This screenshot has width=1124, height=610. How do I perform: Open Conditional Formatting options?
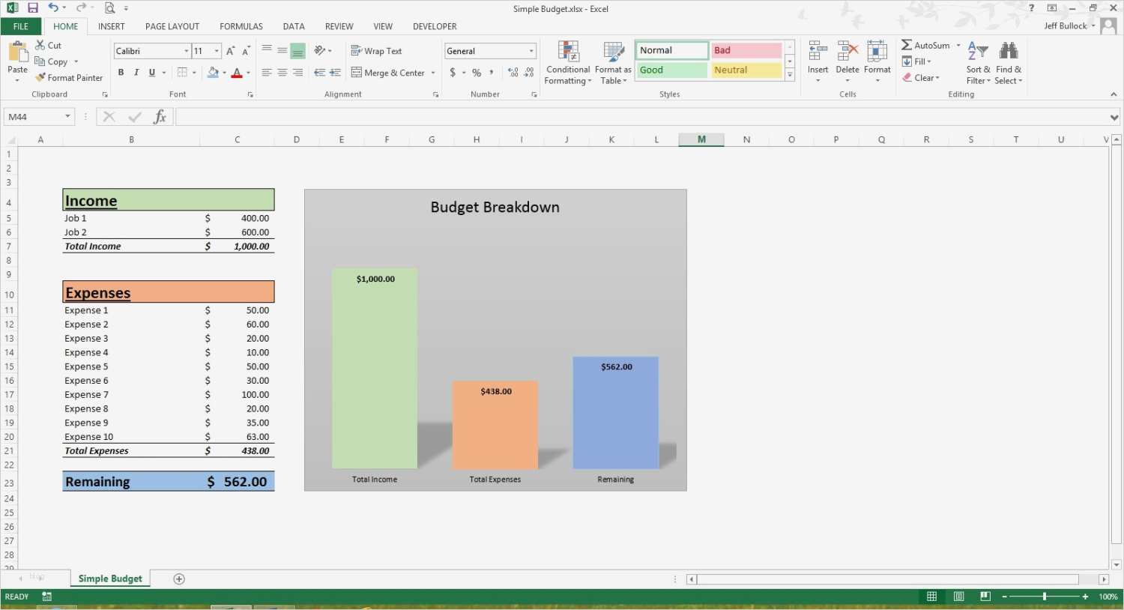coord(567,63)
